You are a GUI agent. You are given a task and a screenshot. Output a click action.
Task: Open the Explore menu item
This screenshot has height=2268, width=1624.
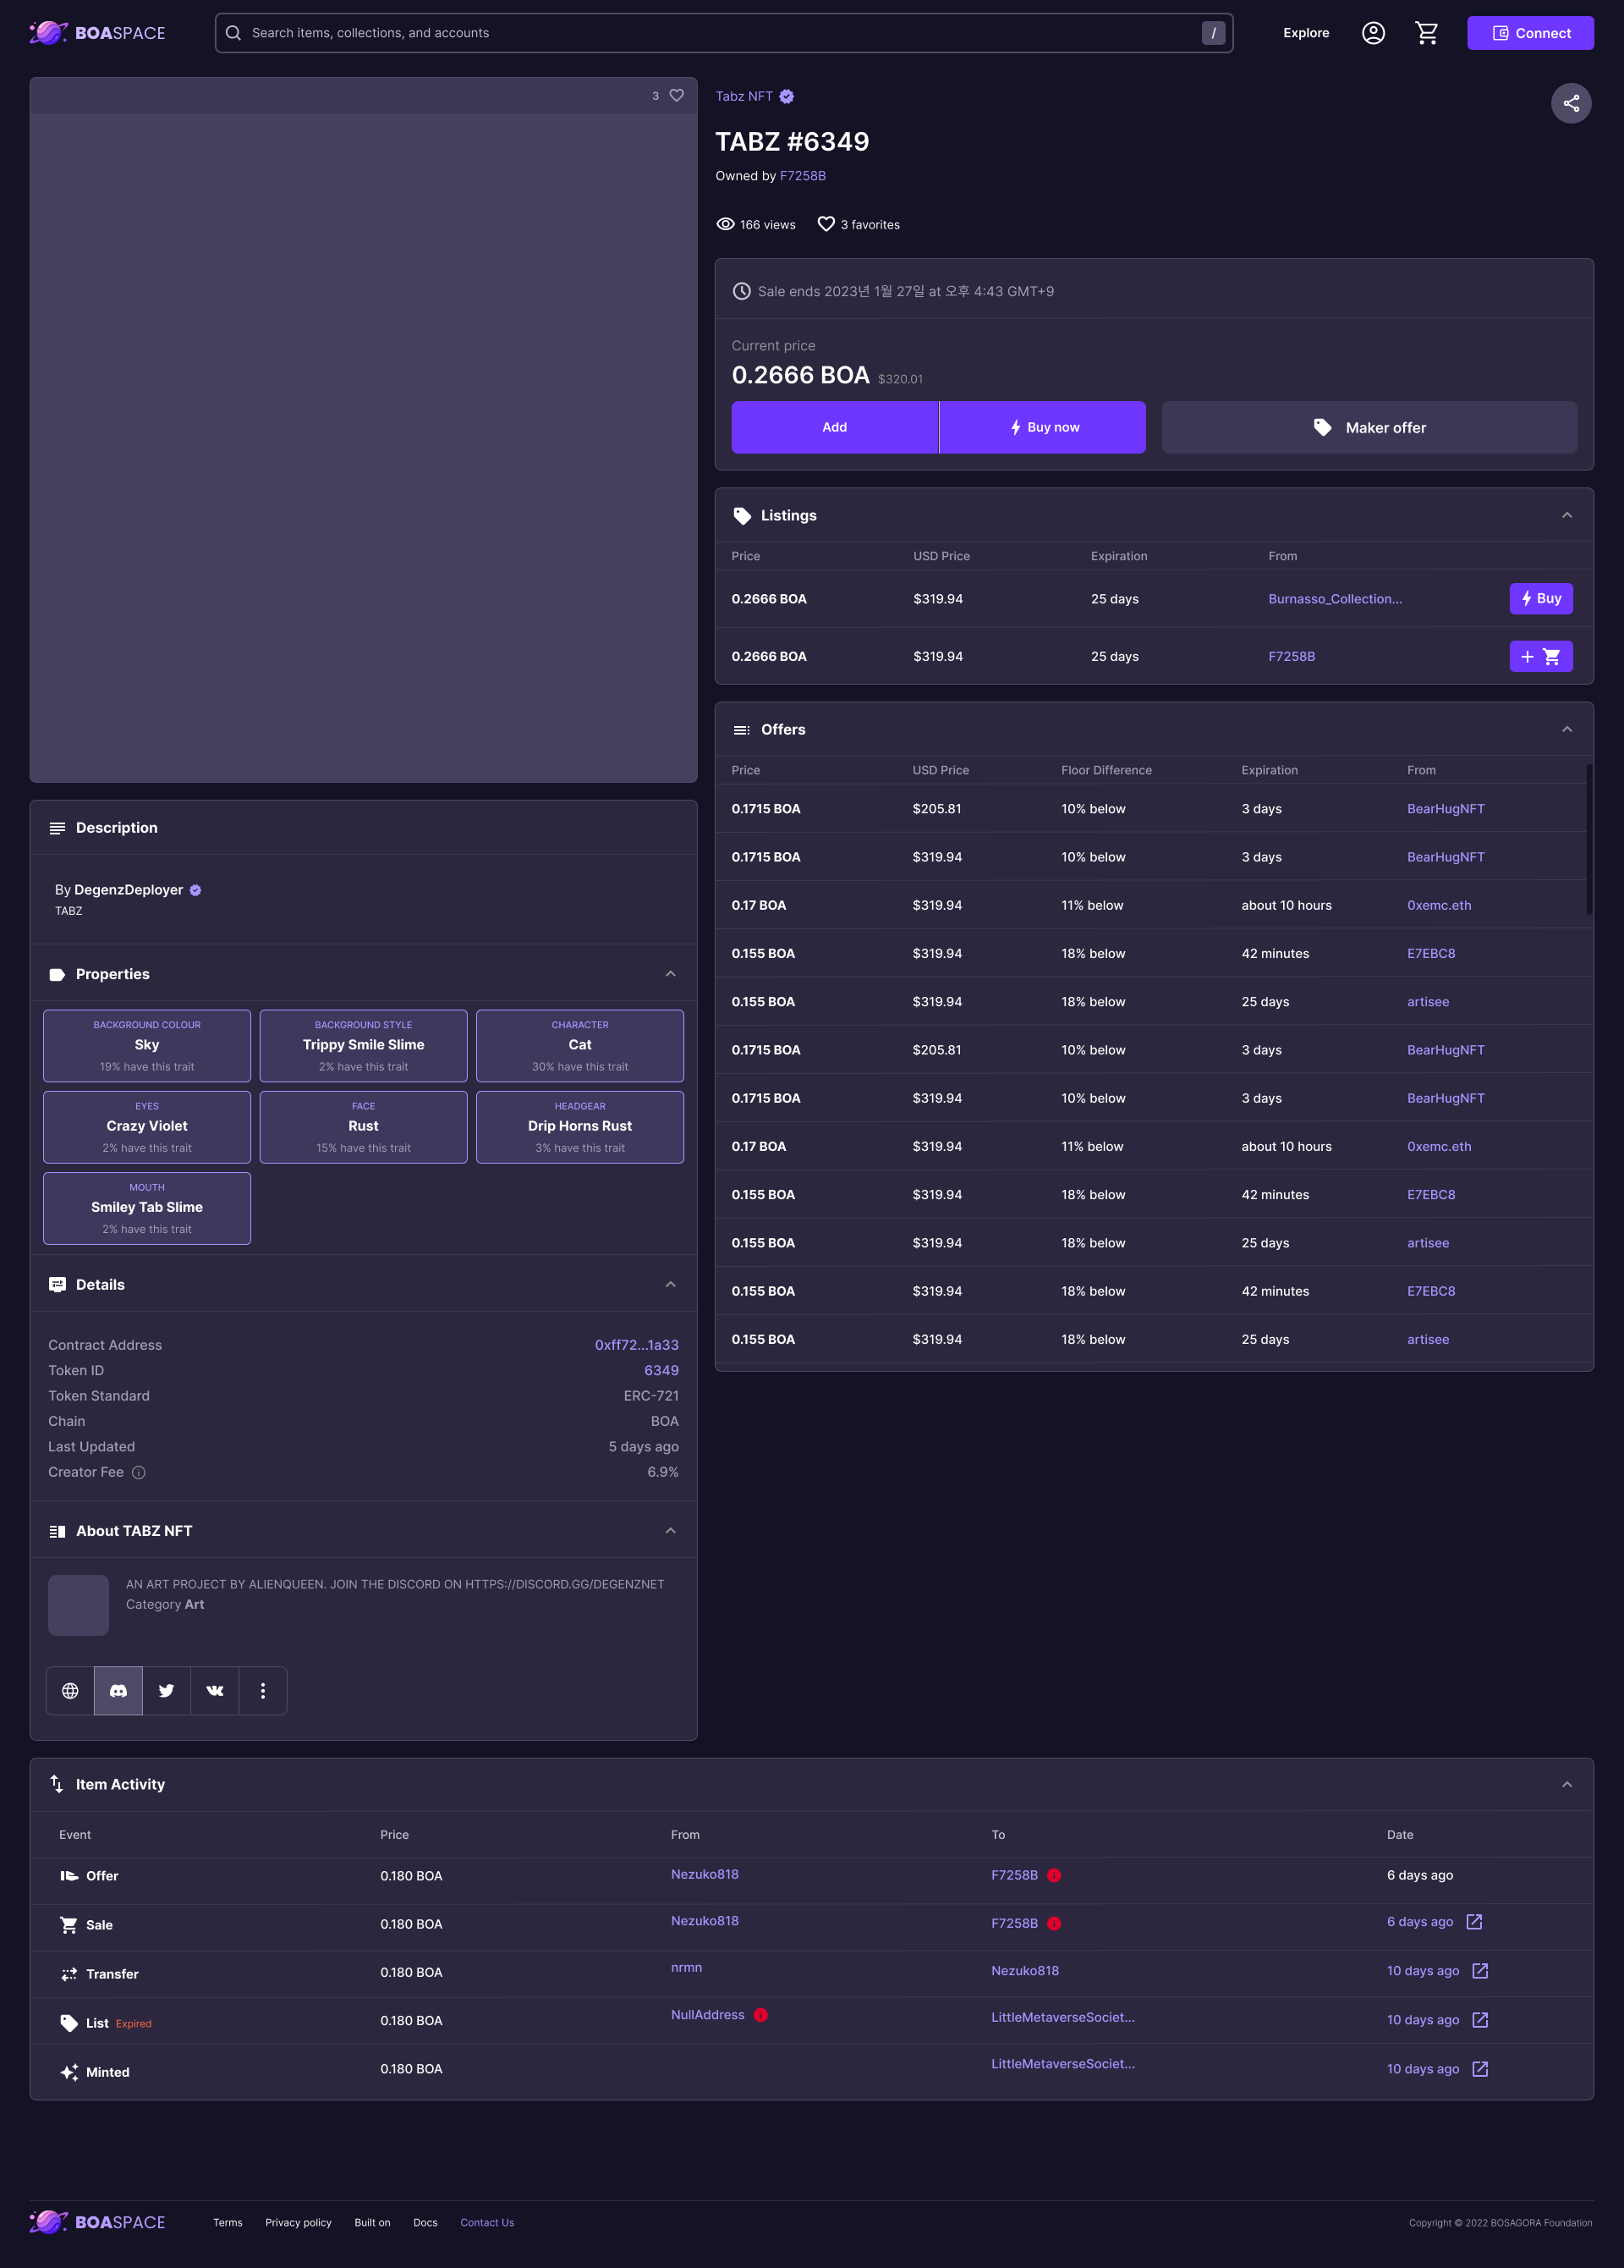point(1305,33)
